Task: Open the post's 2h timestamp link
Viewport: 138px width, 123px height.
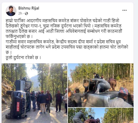Action: (20, 13)
